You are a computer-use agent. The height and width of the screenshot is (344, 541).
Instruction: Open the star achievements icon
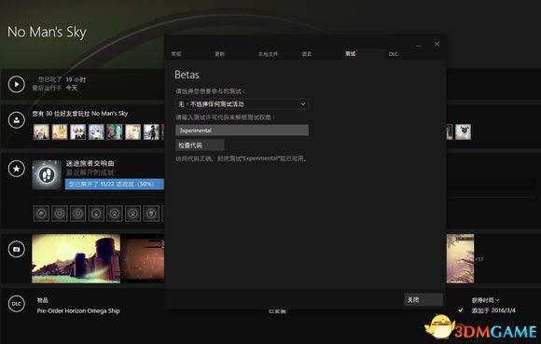(17, 169)
